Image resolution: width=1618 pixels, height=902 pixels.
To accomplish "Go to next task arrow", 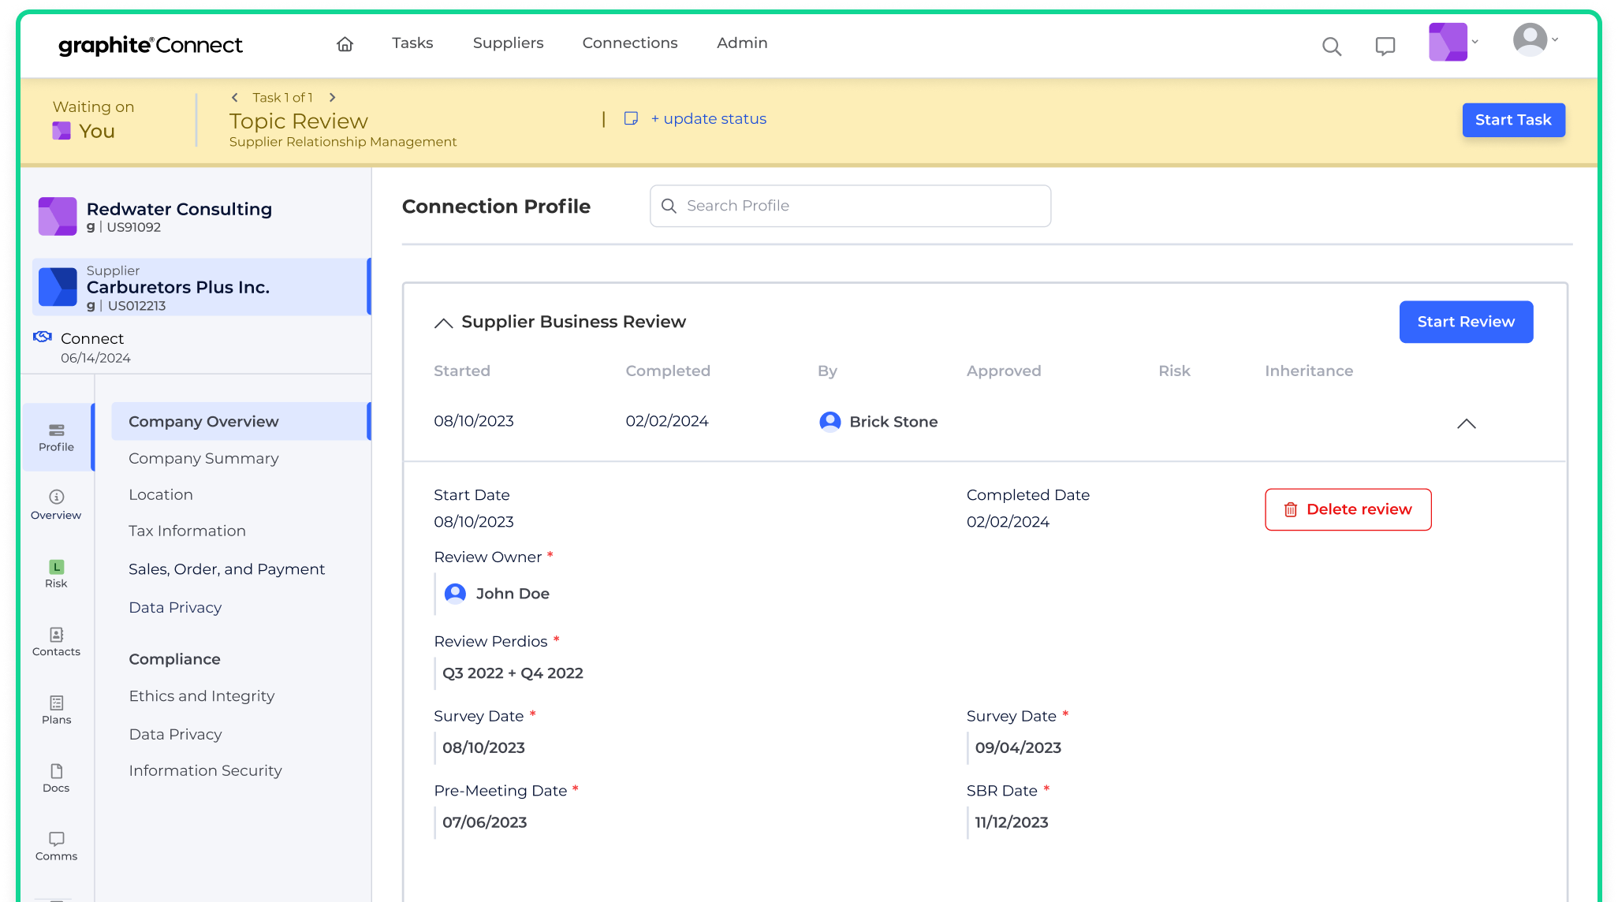I will [x=333, y=98].
